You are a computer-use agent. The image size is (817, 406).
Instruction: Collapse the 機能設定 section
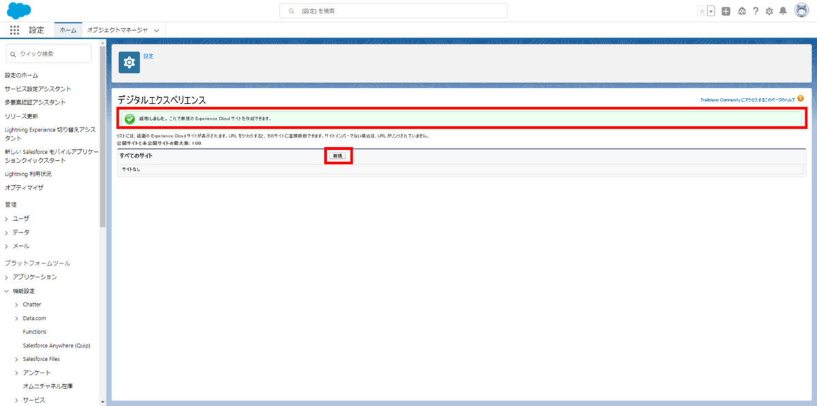coord(7,291)
